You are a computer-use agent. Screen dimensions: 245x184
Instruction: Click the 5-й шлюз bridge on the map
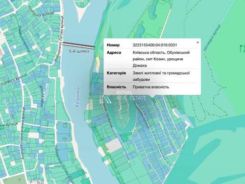pyautogui.click(x=79, y=45)
